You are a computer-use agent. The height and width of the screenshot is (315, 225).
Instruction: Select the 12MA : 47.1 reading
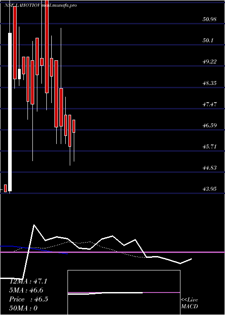28,281
